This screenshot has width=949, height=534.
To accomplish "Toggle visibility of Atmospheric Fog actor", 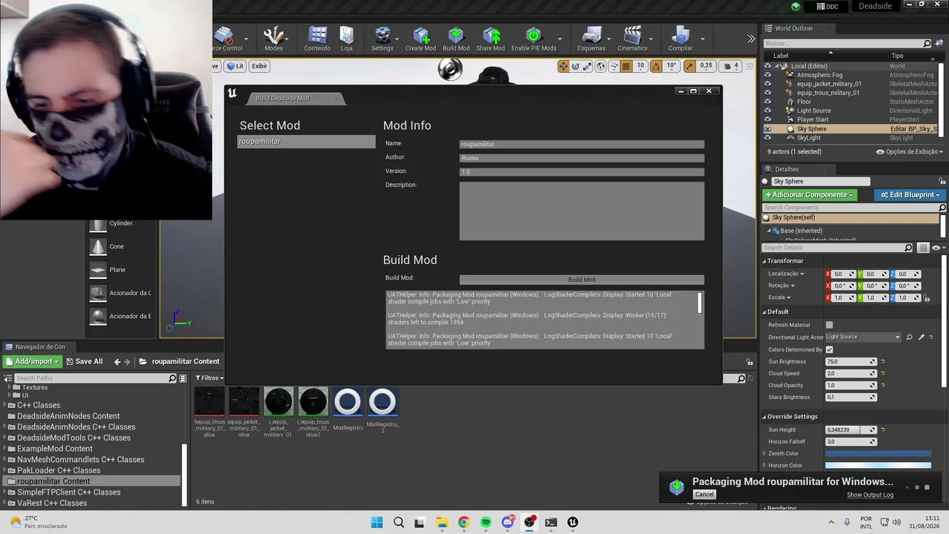I will coord(767,75).
